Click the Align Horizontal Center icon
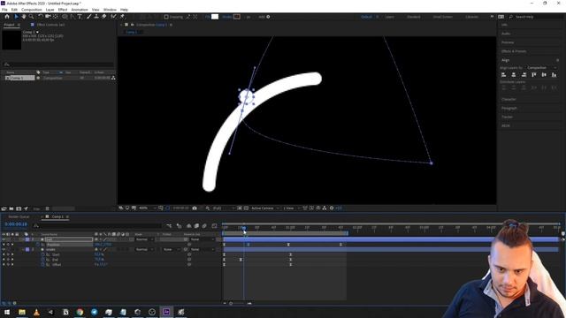566x318 pixels. (x=514, y=74)
